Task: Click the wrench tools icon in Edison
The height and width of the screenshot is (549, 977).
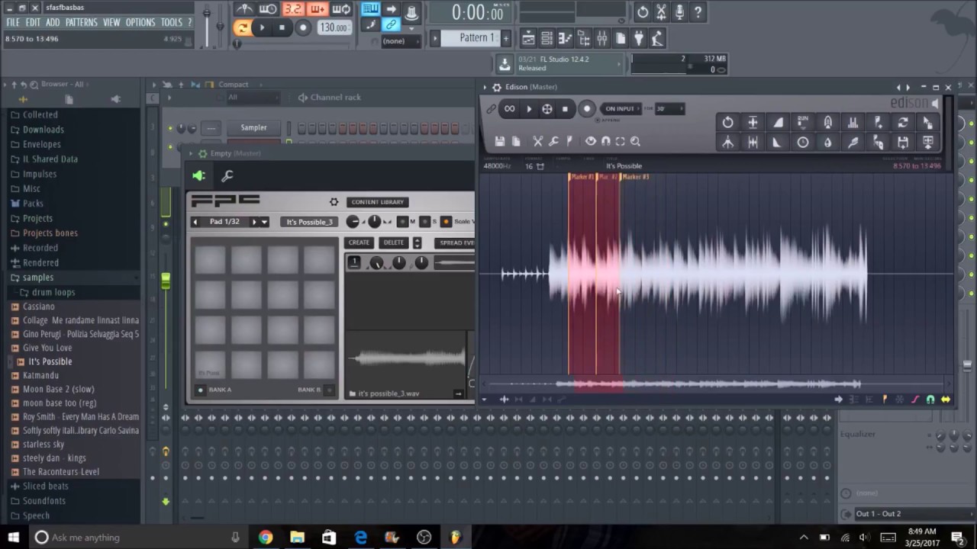Action: click(x=553, y=141)
